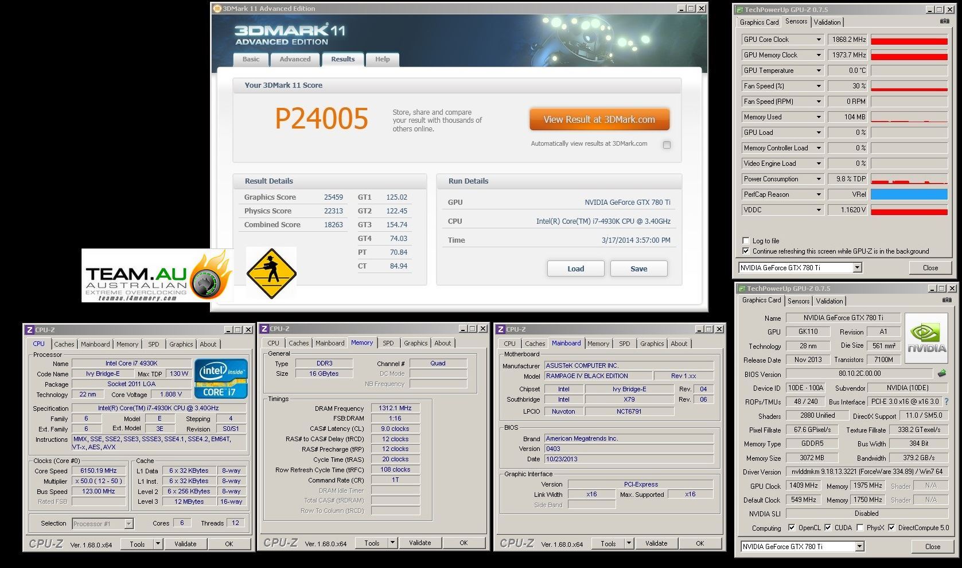Open the Fan Speed (%) sensor dropdown
The height and width of the screenshot is (568, 962).
[819, 86]
